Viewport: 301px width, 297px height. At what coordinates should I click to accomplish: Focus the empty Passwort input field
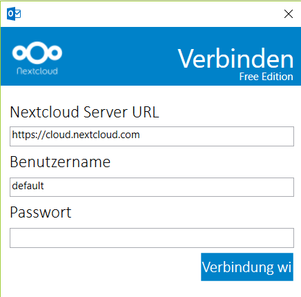click(x=152, y=238)
